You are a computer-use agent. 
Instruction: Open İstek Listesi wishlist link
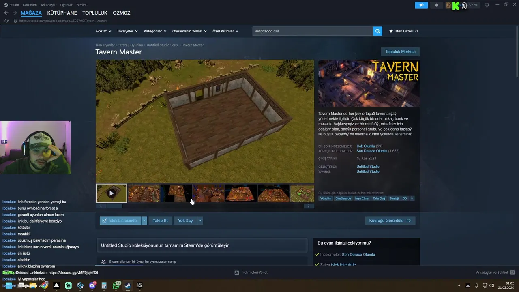[x=403, y=31]
